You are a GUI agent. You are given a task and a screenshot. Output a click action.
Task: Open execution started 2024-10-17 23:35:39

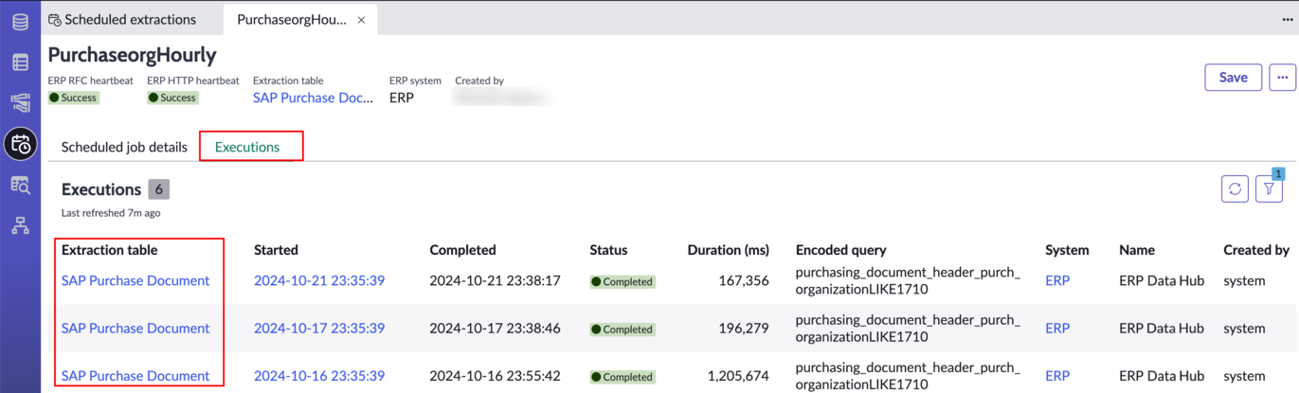tap(319, 328)
